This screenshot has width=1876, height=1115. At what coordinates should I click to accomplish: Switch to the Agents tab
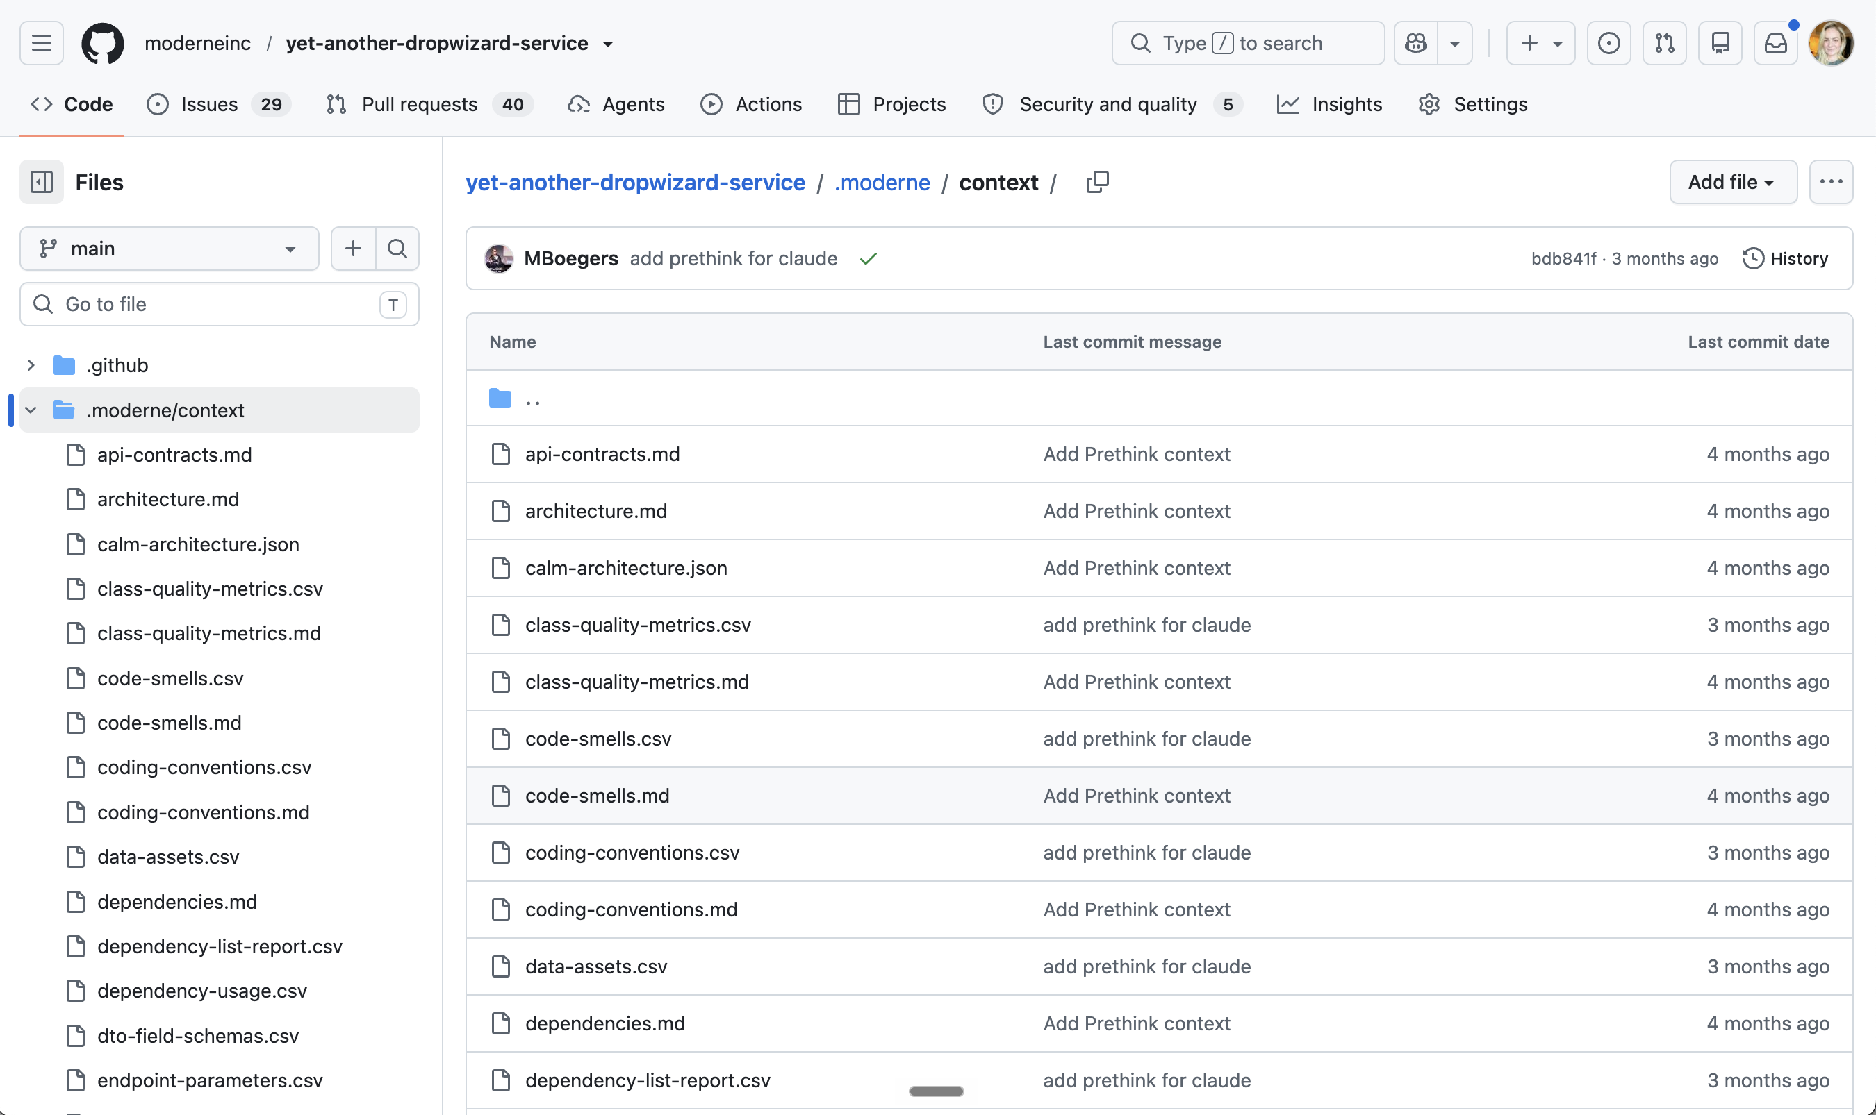(616, 104)
